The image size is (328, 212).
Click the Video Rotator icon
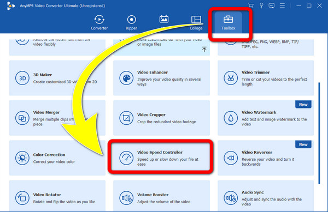coord(22,198)
